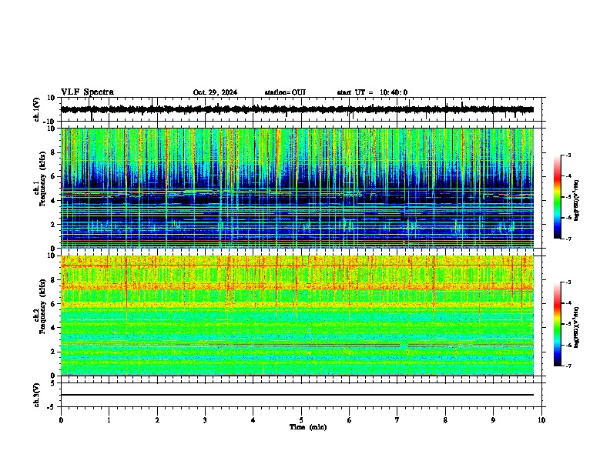Click the time axis tick label '7'
The height and width of the screenshot is (471, 610).
click(397, 420)
